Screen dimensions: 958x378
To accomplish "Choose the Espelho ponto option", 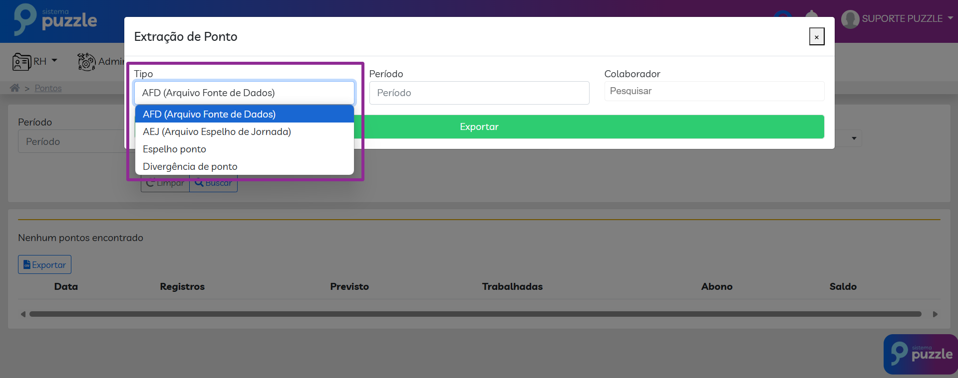I will click(174, 149).
